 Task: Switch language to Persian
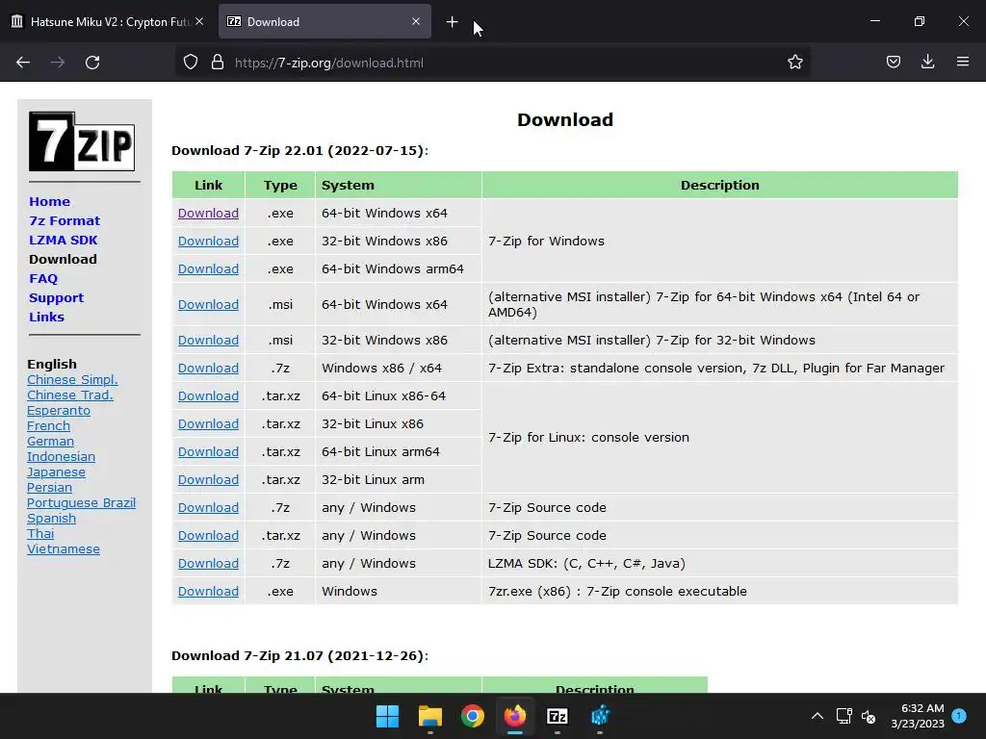(50, 488)
